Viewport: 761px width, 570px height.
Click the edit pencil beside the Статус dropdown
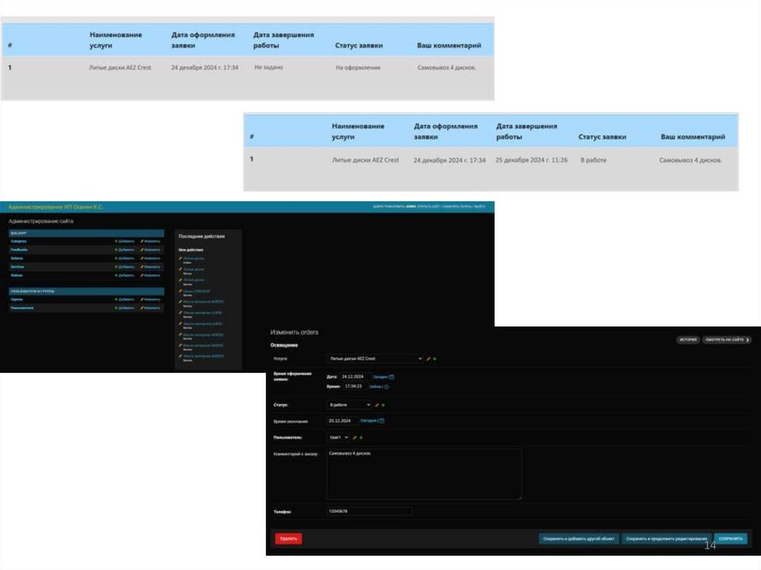(377, 405)
